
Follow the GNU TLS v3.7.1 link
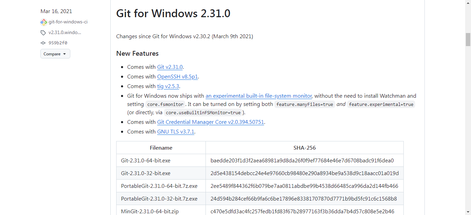pyautogui.click(x=176, y=132)
